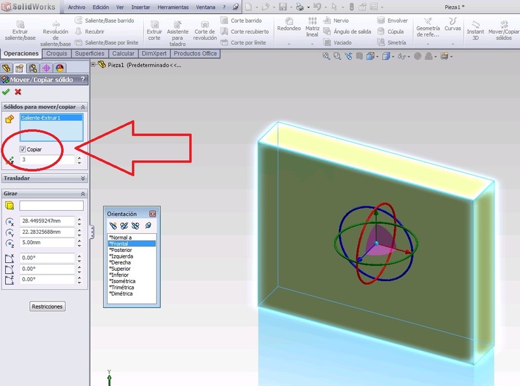Cancel with the red X icon

pos(18,92)
